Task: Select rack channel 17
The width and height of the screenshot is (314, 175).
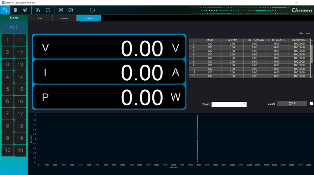Action: coord(20,114)
